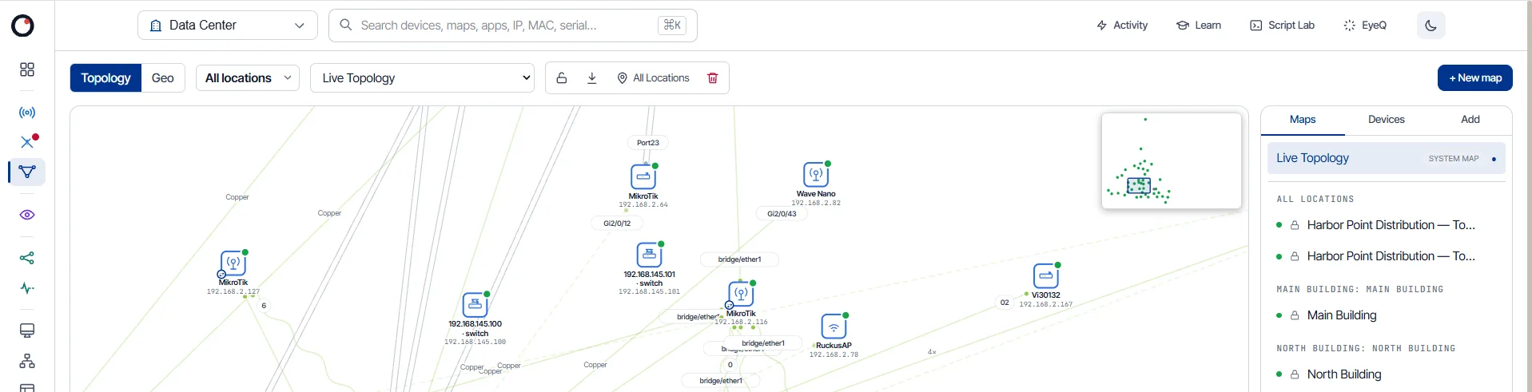
Task: Toggle dark mode with the moon icon
Action: coord(1431,26)
